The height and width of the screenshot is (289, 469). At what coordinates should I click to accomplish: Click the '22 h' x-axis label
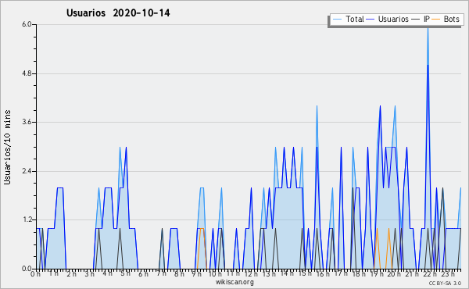coord(430,274)
